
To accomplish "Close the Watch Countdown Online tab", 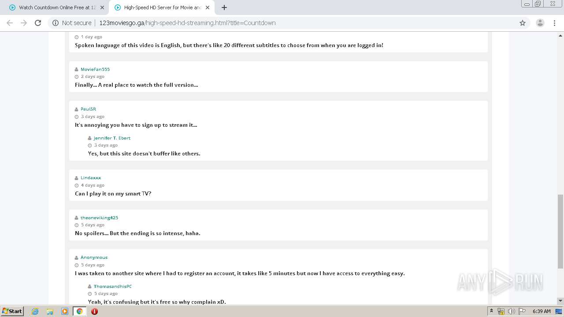I will coord(102,7).
